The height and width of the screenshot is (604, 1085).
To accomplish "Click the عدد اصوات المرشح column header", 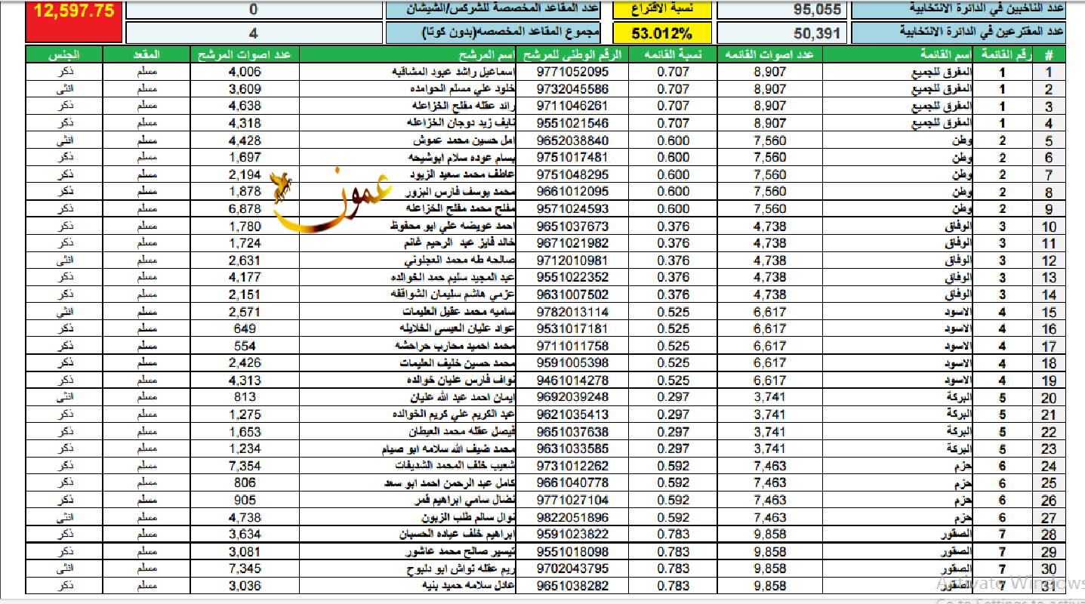I will (x=244, y=55).
